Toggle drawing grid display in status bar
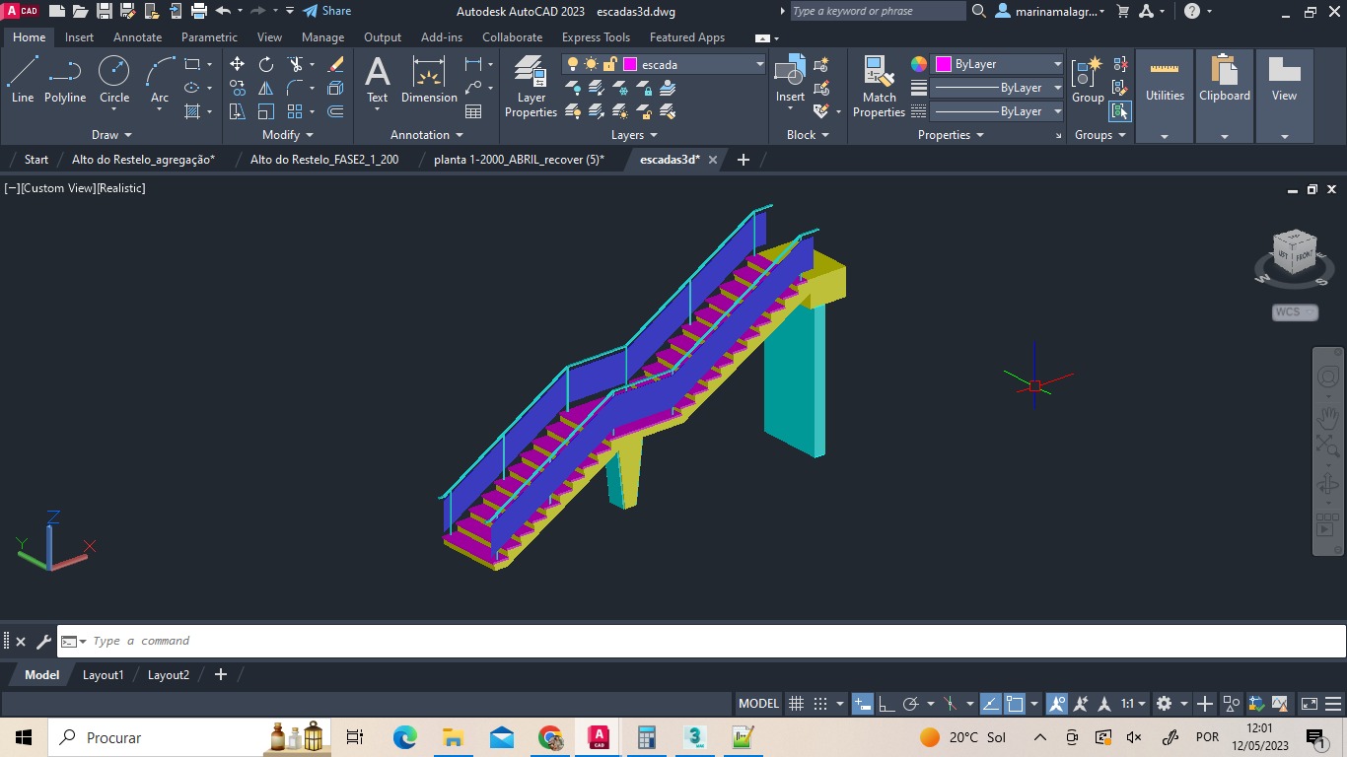The height and width of the screenshot is (757, 1347). tap(796, 704)
